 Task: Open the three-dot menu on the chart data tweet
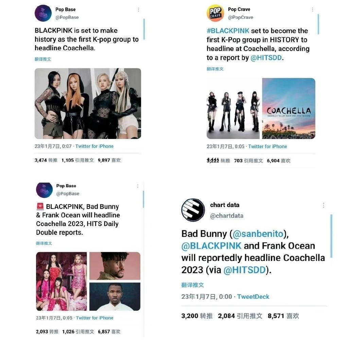[324, 205]
